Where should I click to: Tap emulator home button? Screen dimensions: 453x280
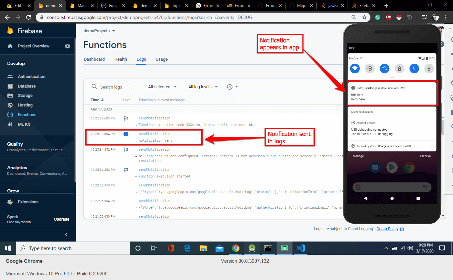coord(392,198)
